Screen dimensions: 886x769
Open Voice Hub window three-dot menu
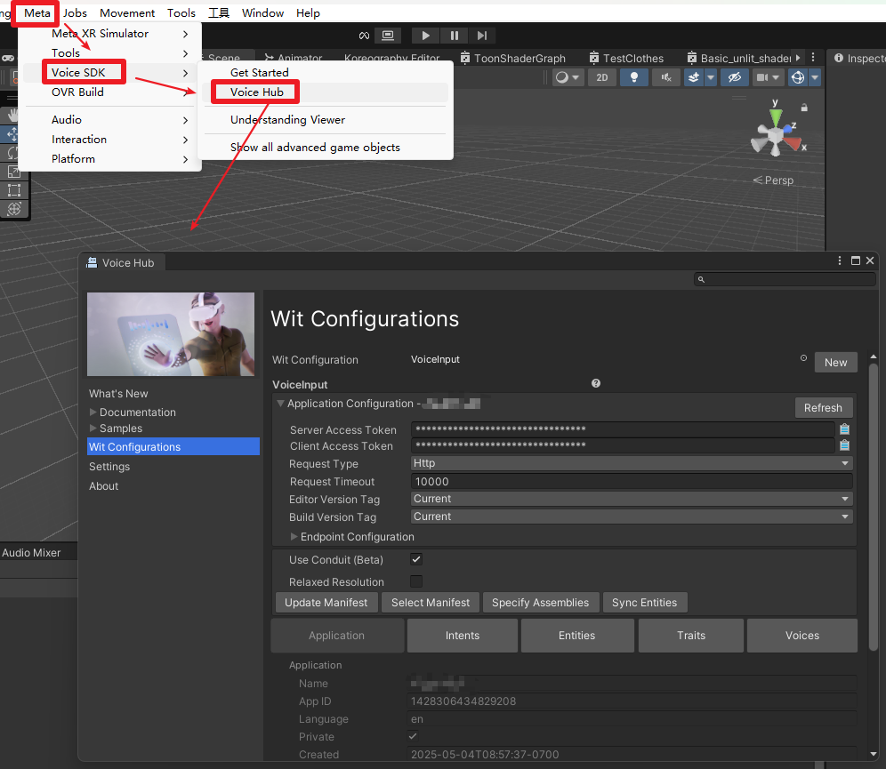coord(840,260)
